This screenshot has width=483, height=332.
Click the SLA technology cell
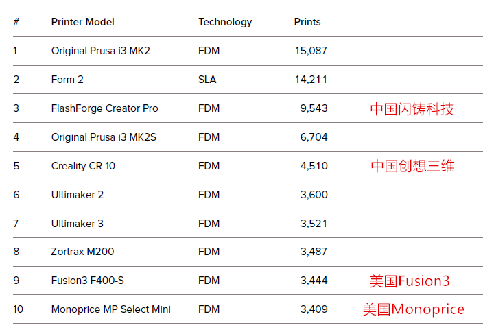207,80
